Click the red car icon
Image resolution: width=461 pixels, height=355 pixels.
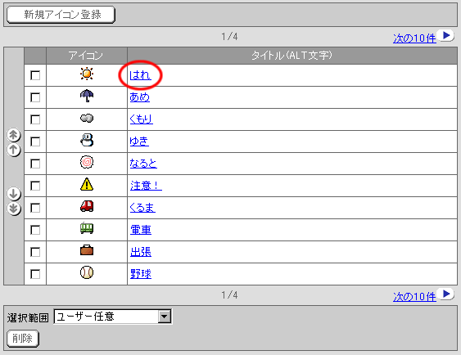pos(87,206)
